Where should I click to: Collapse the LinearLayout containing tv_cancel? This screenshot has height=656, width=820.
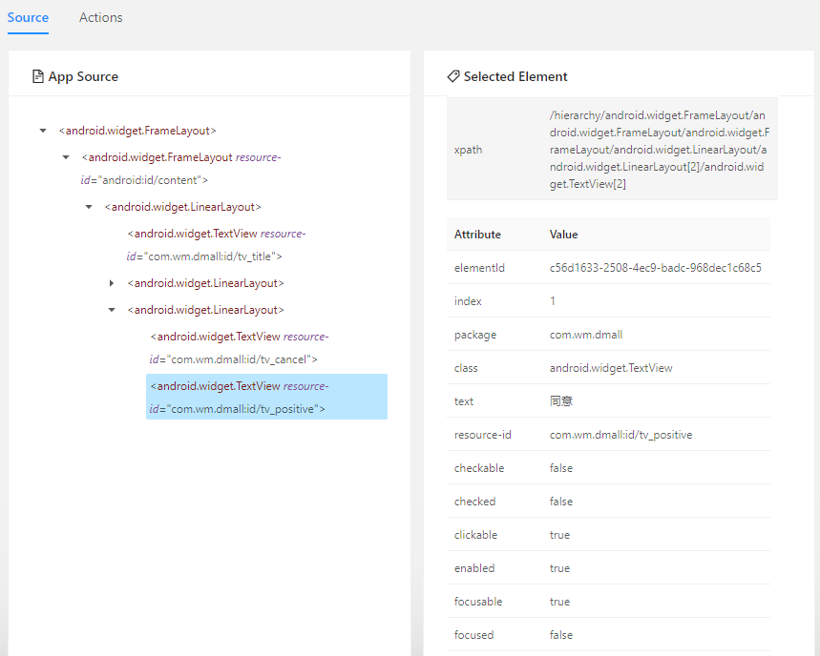click(x=112, y=310)
